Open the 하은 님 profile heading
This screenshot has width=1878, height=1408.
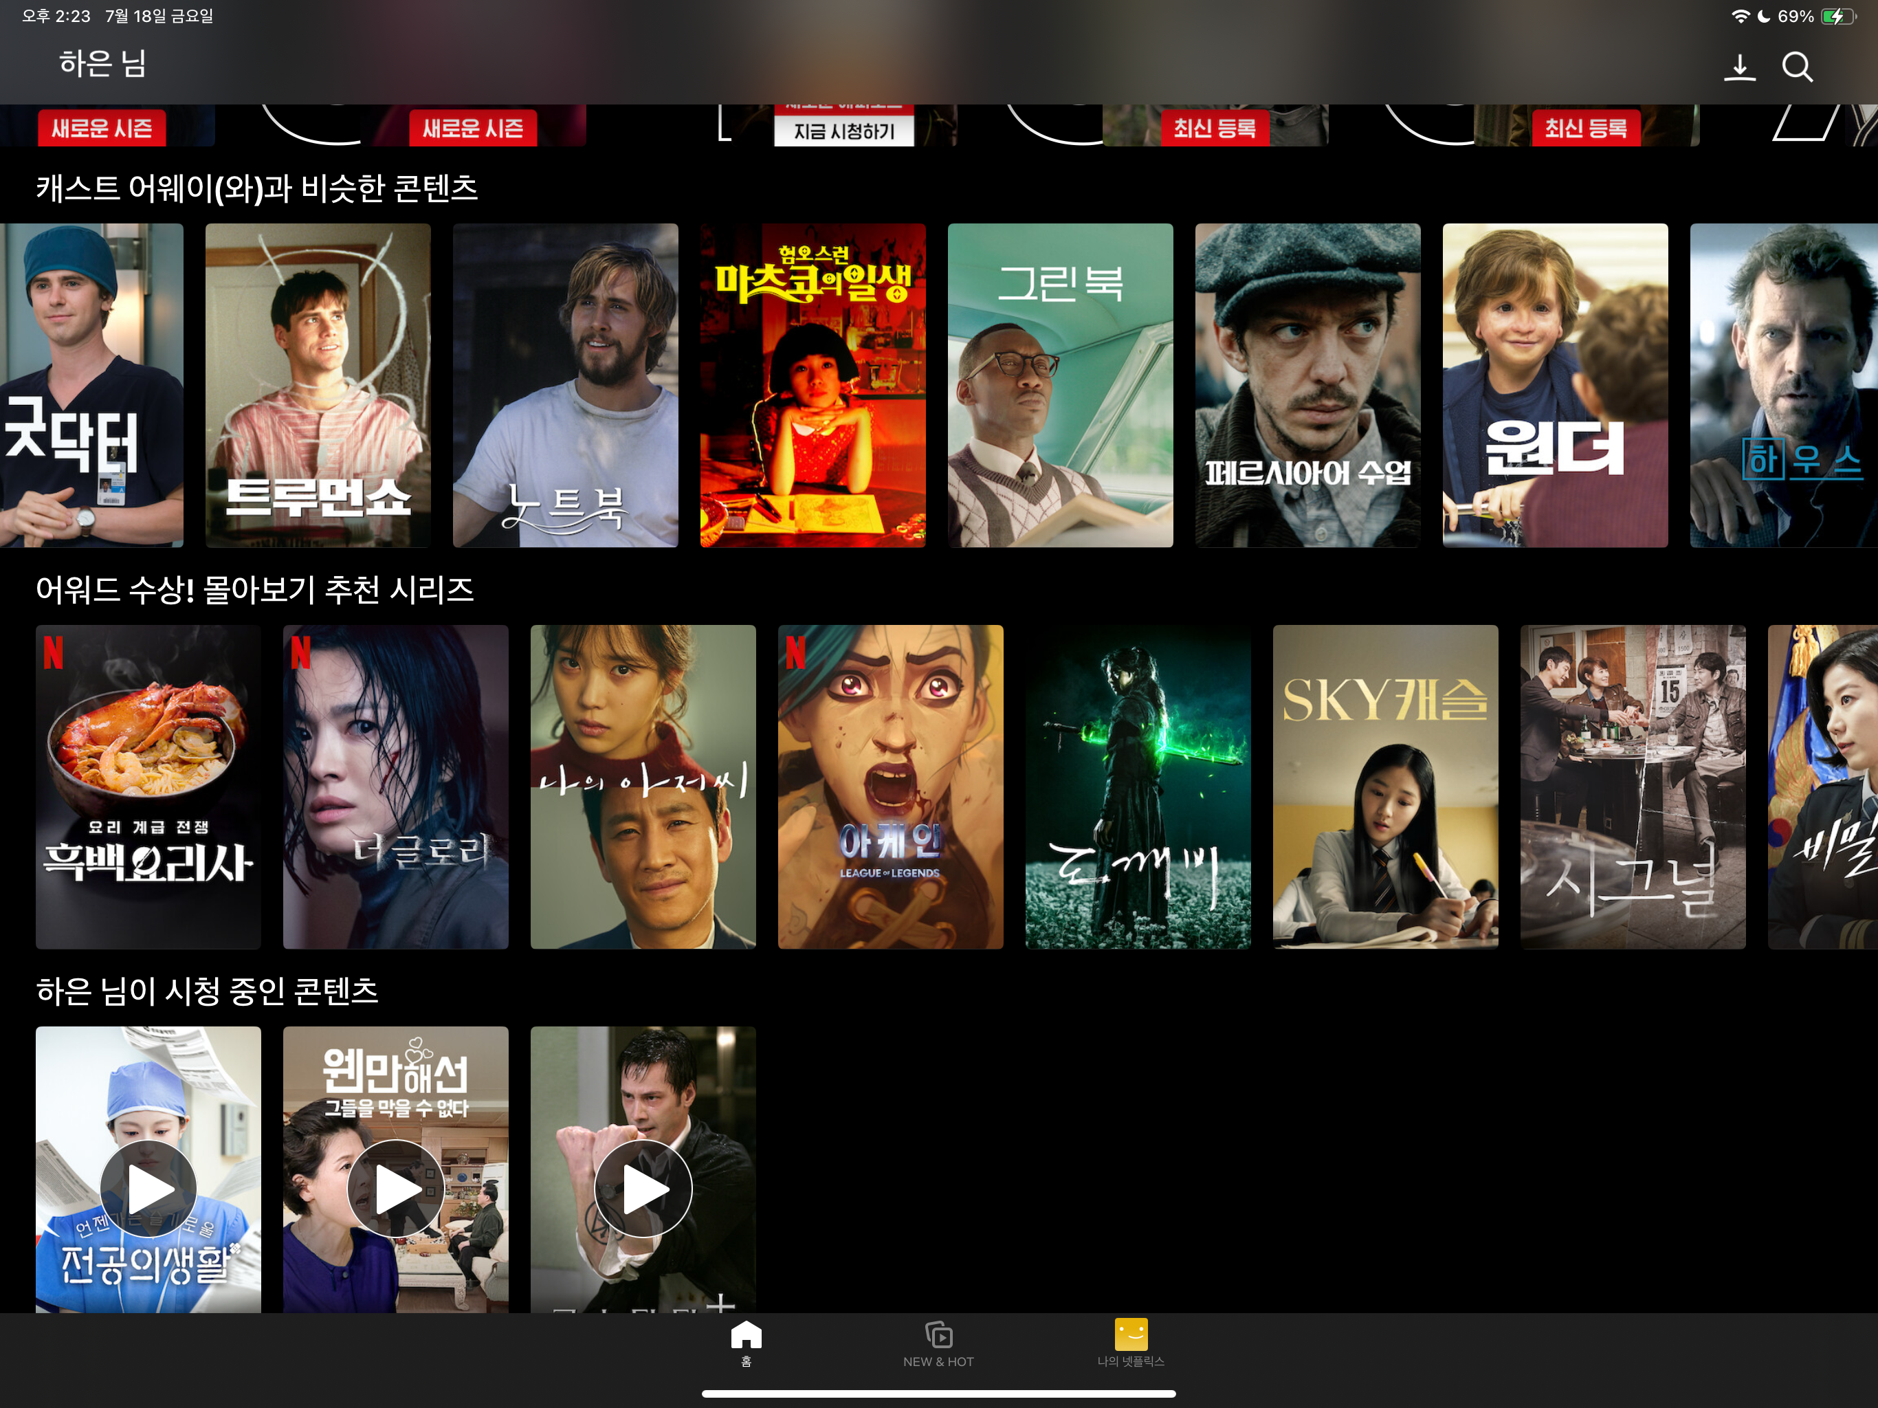[x=102, y=64]
